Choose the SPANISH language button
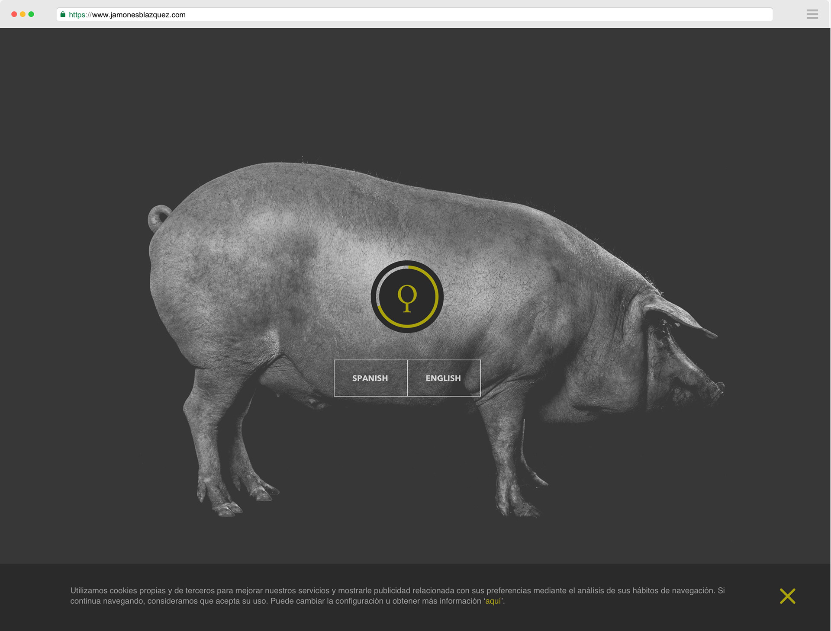Screen dimensions: 831x631 pos(370,378)
